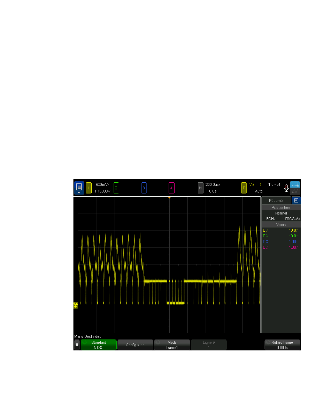Screen dimensions: 331x407
Task: Click the Menu Décl vidéo title
Action: click(88, 336)
